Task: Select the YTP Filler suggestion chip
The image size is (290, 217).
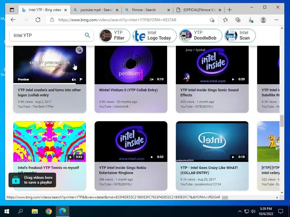Action: click(x=115, y=35)
